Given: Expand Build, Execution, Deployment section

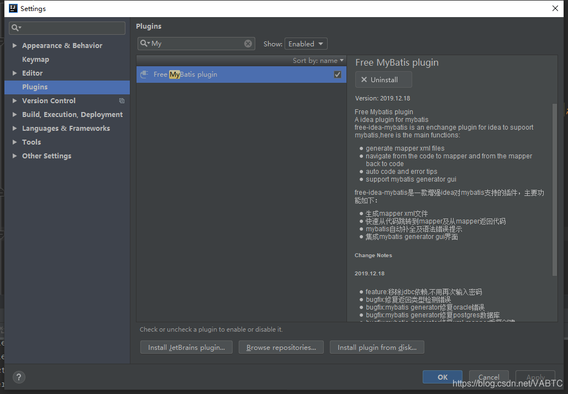Looking at the screenshot, I should (x=14, y=114).
